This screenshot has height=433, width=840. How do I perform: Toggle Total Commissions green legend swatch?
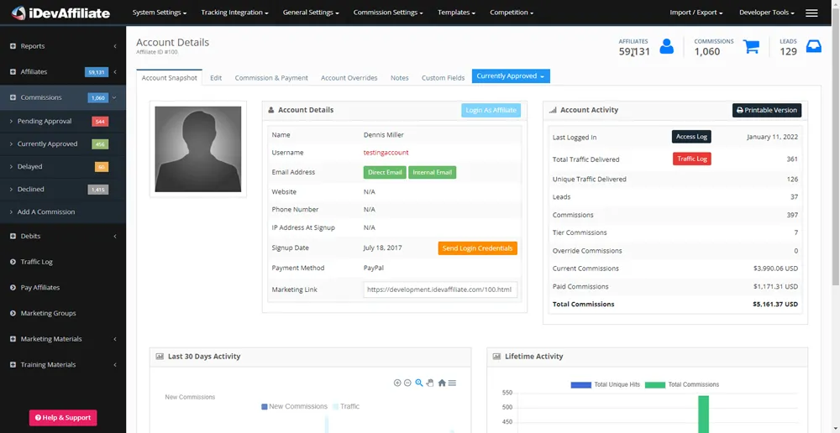click(x=655, y=384)
